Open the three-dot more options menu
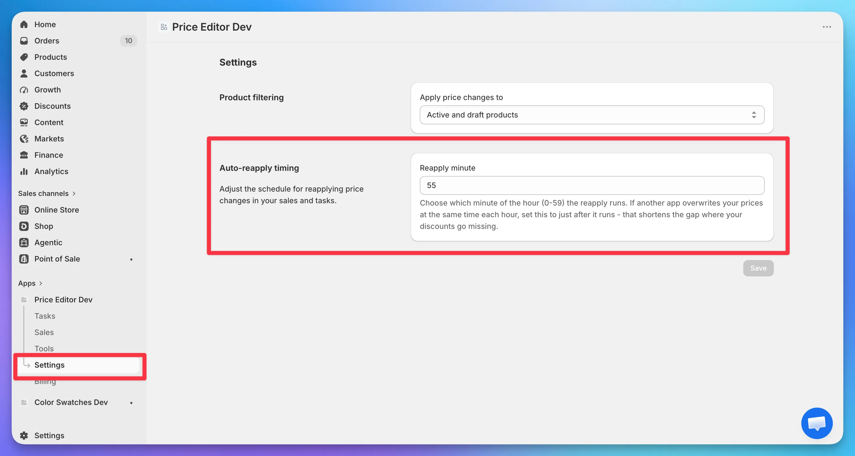This screenshot has width=855, height=456. coord(827,27)
